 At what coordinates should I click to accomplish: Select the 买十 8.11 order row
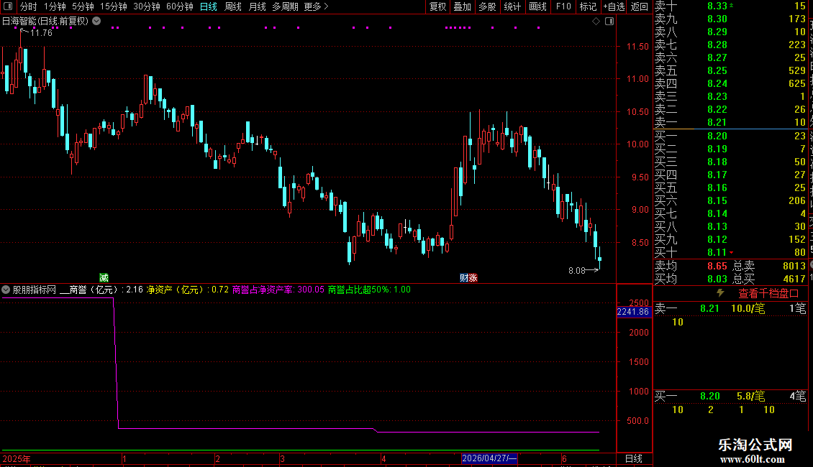tap(730, 252)
